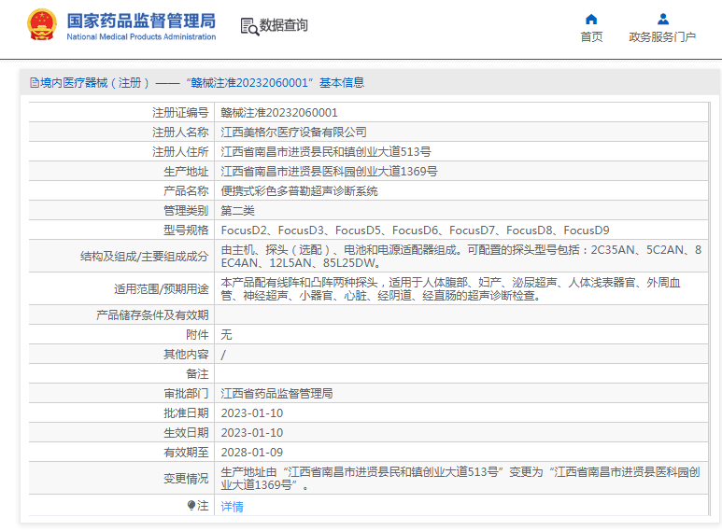The image size is (722, 531).
Task: Open 政务服务门户 text label
Action: pos(662,37)
